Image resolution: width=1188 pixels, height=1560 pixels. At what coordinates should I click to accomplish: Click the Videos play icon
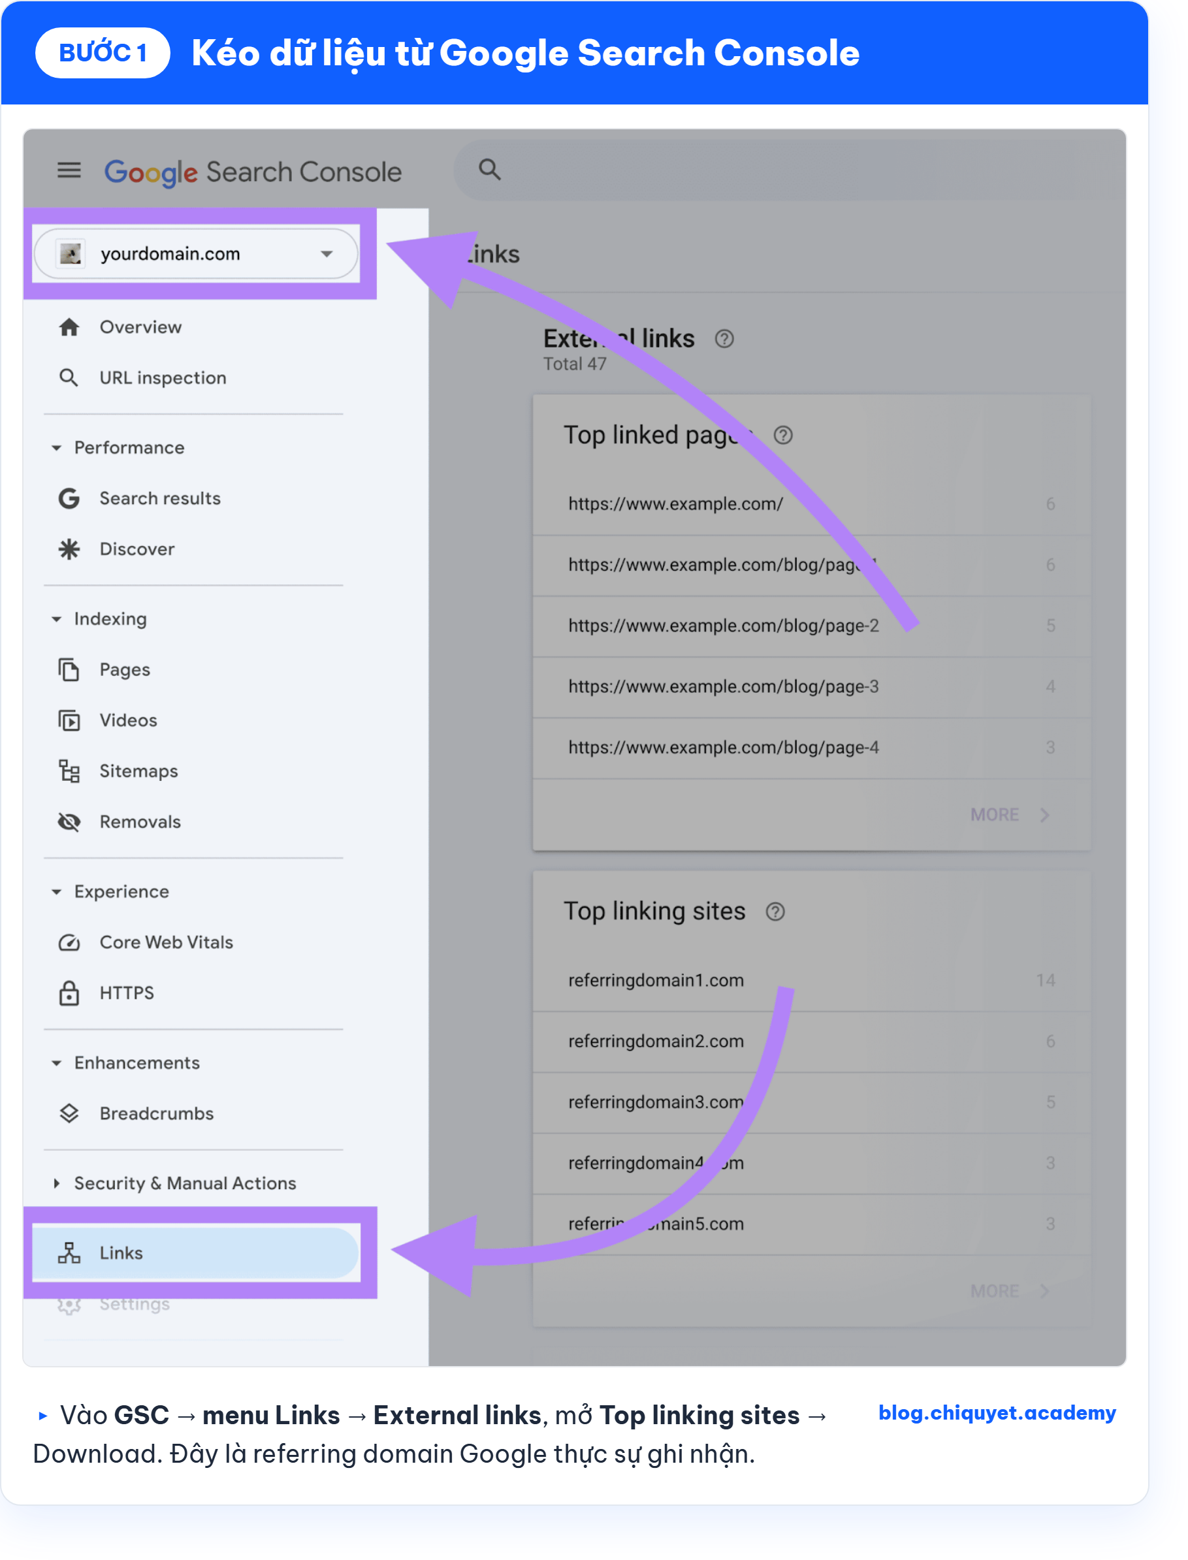(69, 720)
